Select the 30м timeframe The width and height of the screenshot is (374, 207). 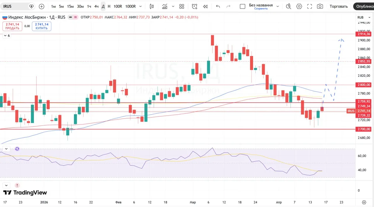pyautogui.click(x=80, y=6)
